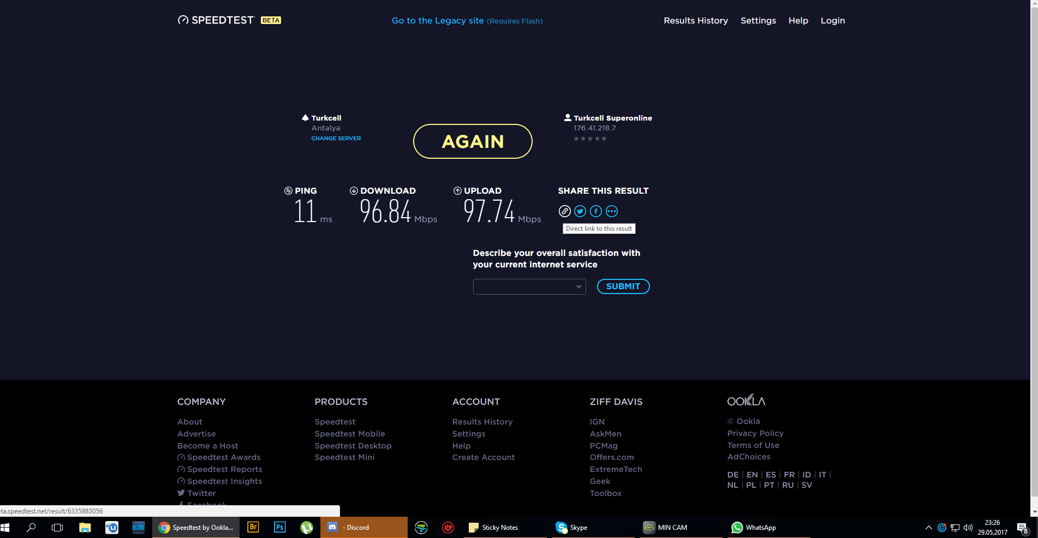Copy direct link to this result icon
Image resolution: width=1038 pixels, height=538 pixels.
tap(565, 211)
